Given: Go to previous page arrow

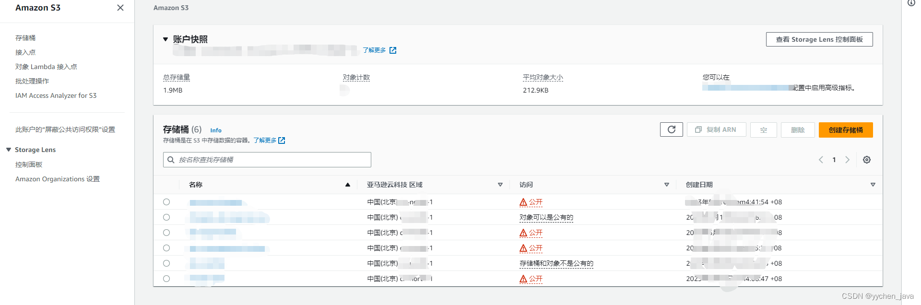Looking at the screenshot, I should [x=821, y=160].
